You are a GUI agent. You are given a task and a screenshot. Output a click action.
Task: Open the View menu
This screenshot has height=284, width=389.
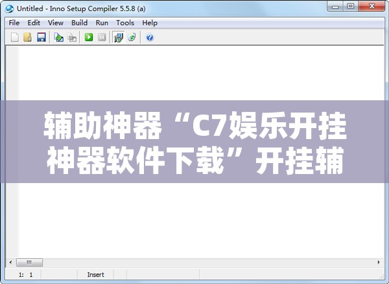[56, 23]
